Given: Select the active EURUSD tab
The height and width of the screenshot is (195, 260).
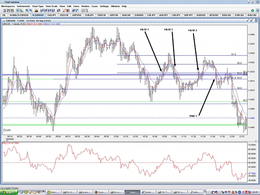Looking at the screenshot, I should pos(38,15).
